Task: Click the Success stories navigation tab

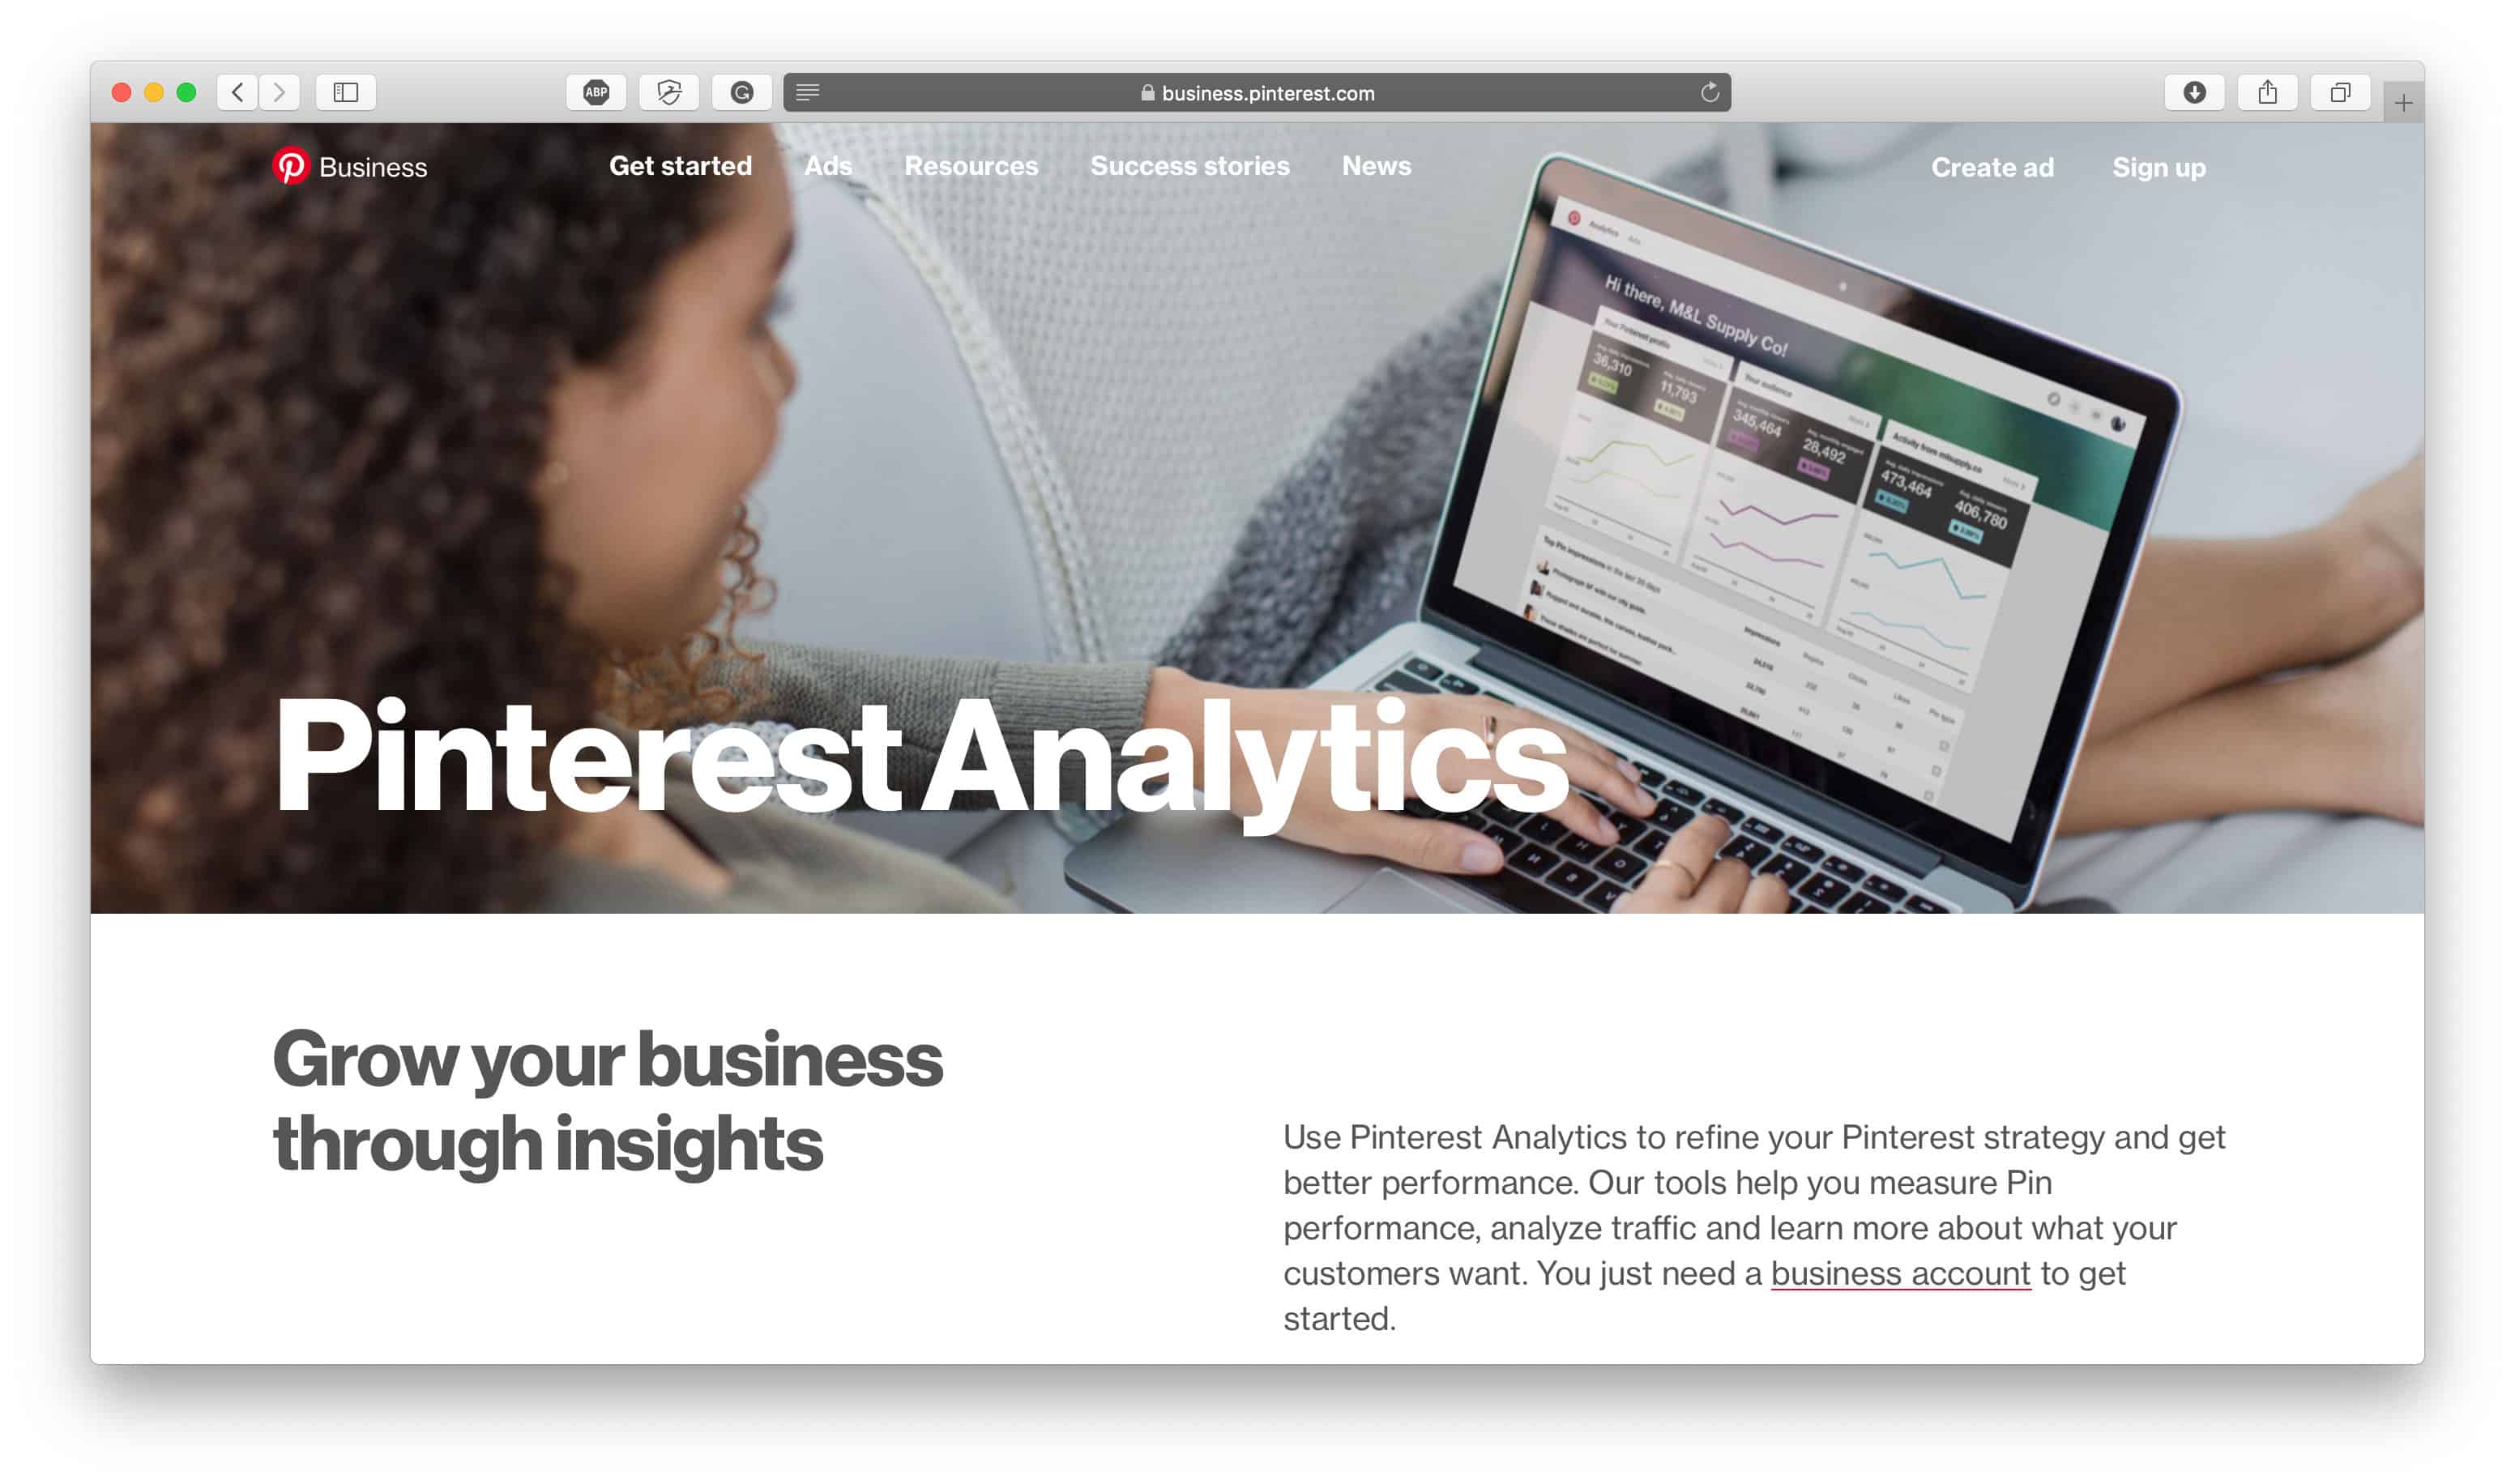Action: click(1190, 166)
